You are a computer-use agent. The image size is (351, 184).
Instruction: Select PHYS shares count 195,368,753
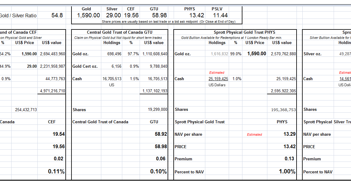(283, 110)
